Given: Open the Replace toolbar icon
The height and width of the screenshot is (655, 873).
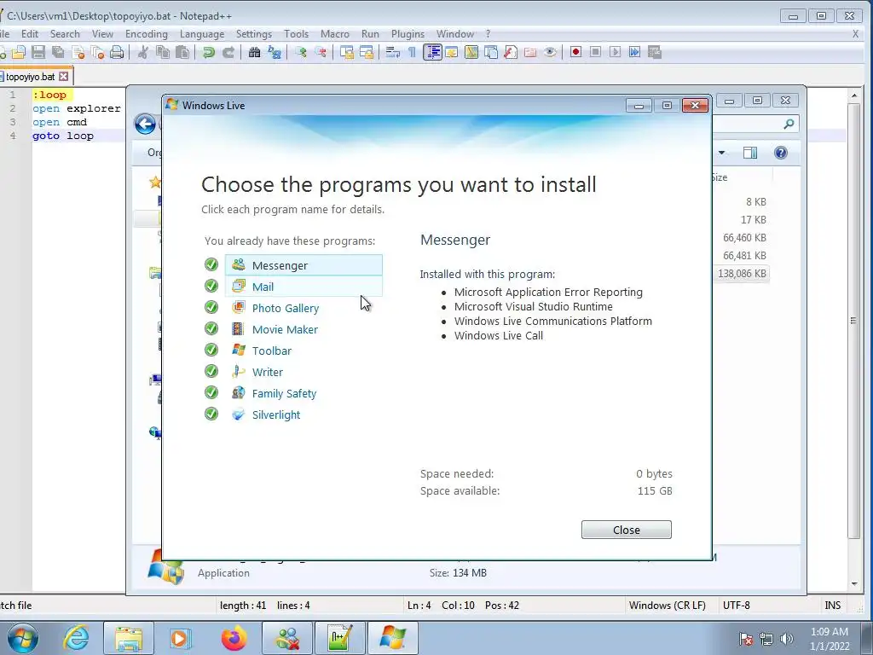Looking at the screenshot, I should pos(274,52).
